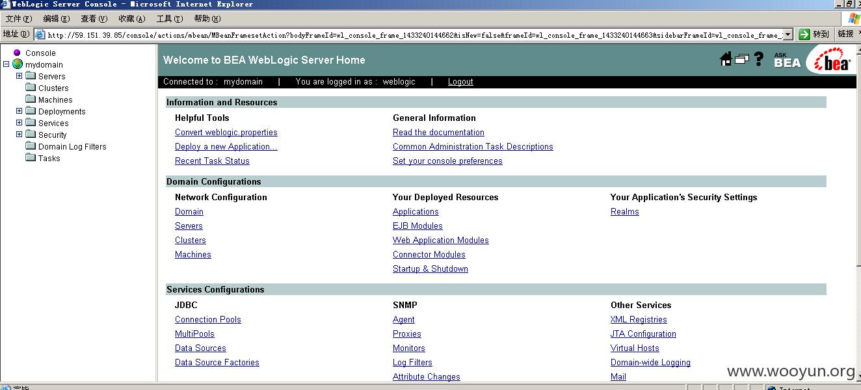Expand the Deployments tree node
The image size is (861, 390).
19,111
